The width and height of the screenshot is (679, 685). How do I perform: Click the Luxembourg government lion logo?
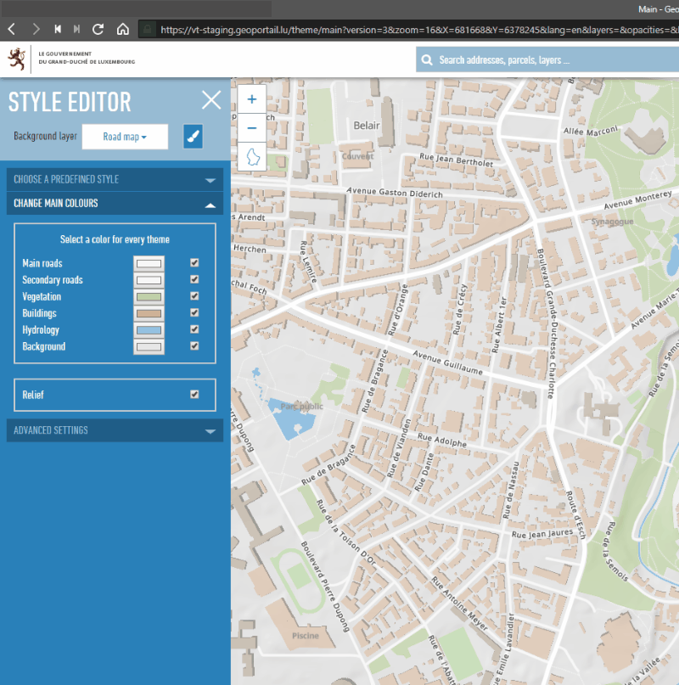click(16, 59)
